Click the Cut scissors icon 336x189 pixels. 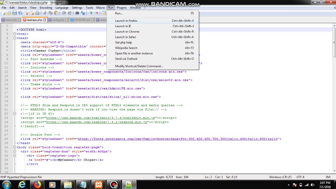pos(45,13)
